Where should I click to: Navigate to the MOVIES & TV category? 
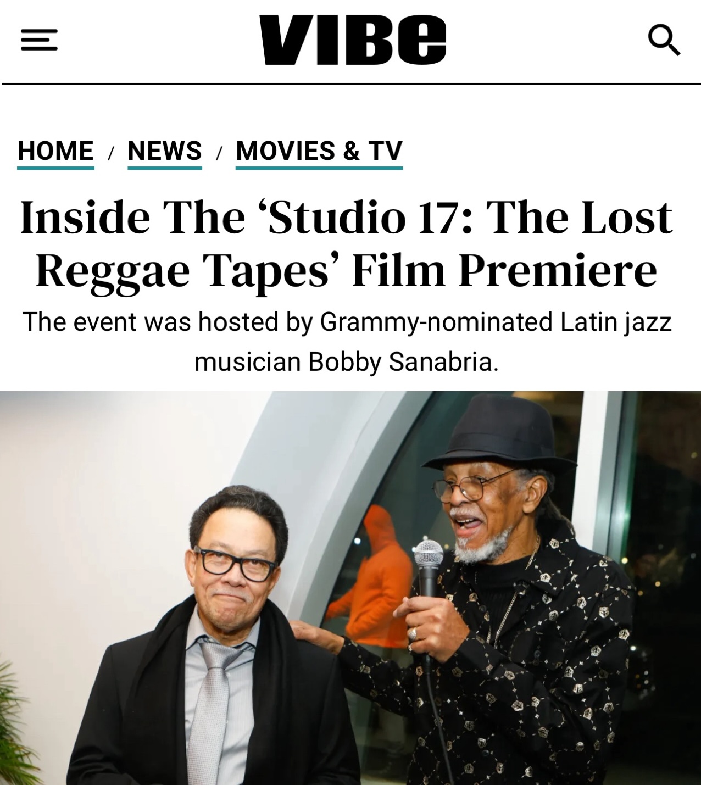(319, 151)
